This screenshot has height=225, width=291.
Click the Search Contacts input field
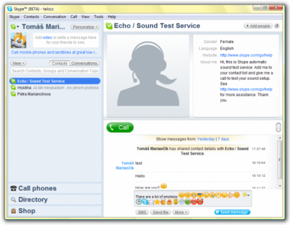click(55, 71)
